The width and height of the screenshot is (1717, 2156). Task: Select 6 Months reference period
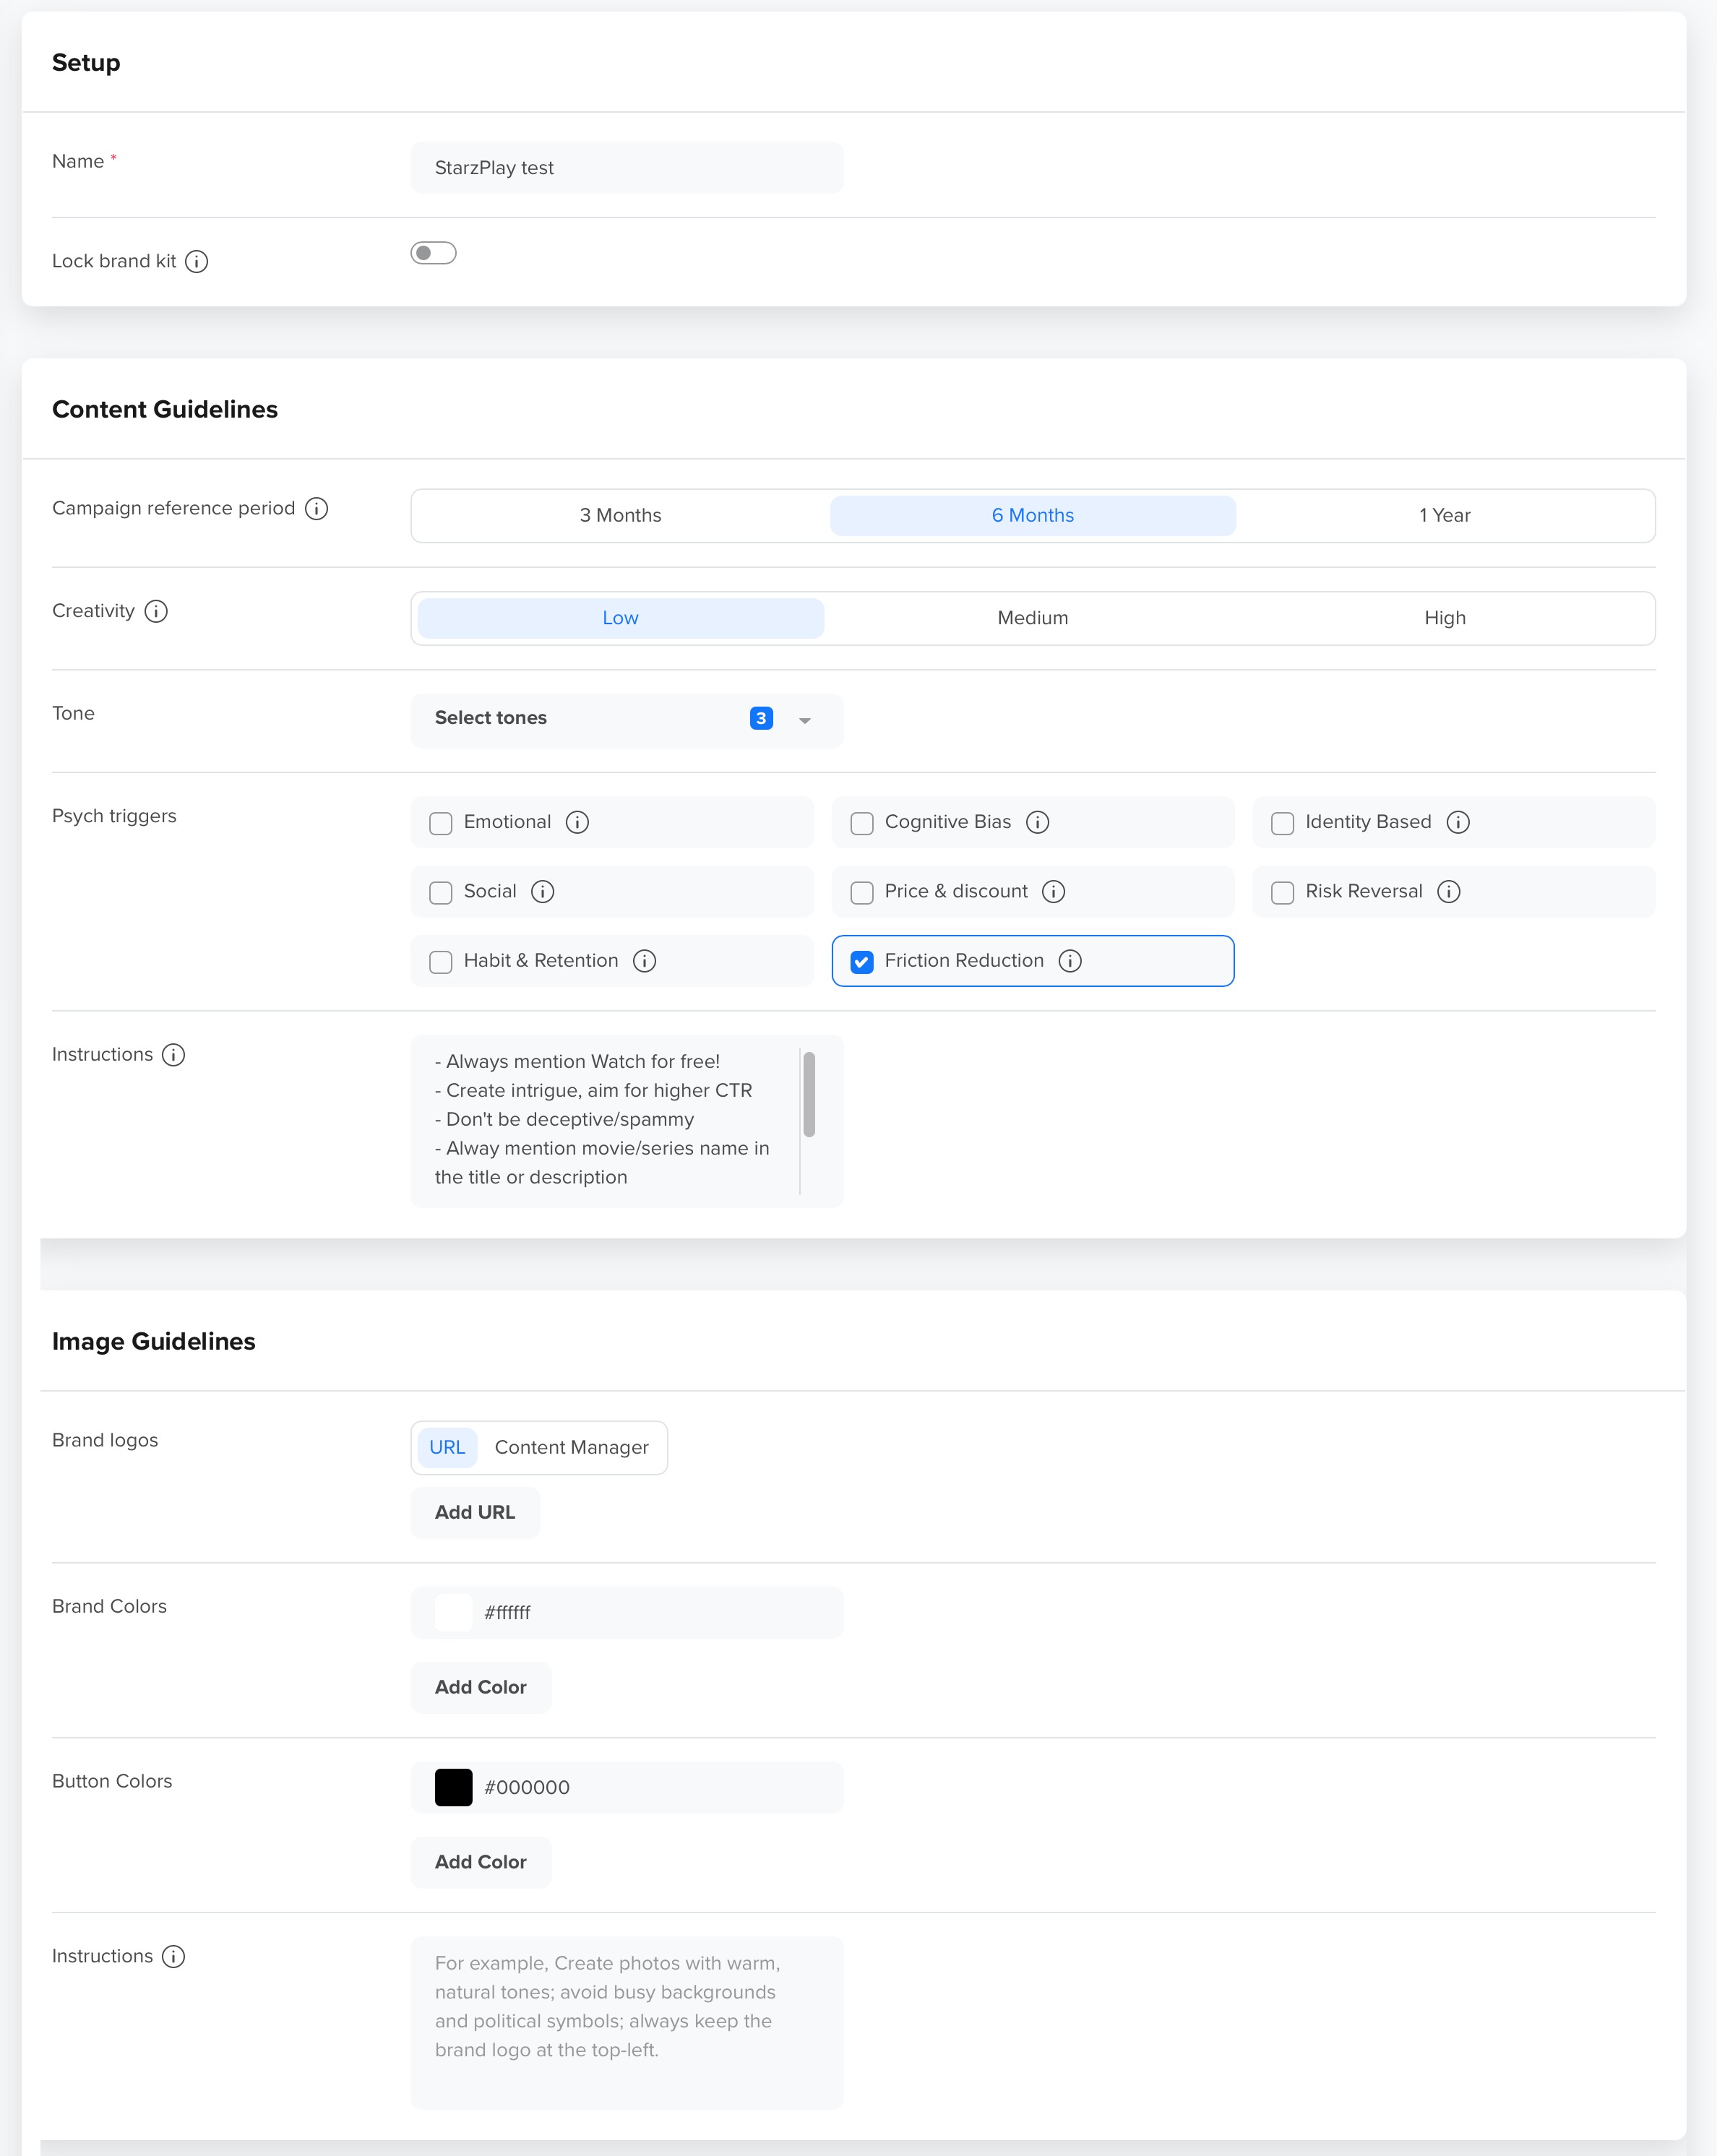pos(1033,516)
